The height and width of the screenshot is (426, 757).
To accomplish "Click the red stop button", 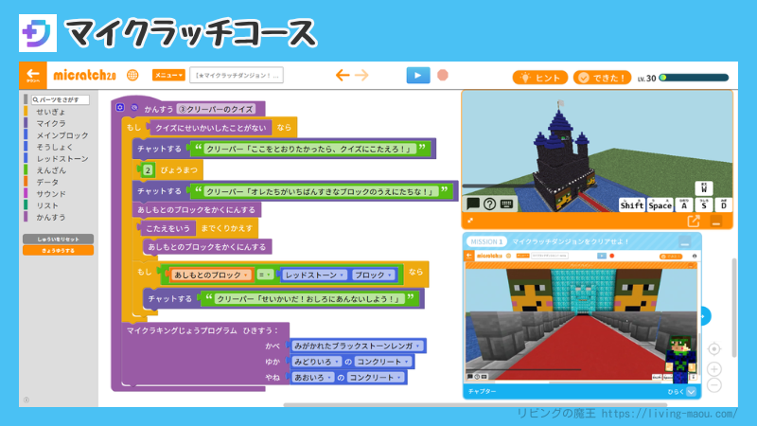I will pos(443,76).
